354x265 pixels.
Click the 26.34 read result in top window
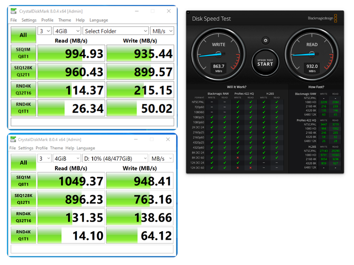71,108
